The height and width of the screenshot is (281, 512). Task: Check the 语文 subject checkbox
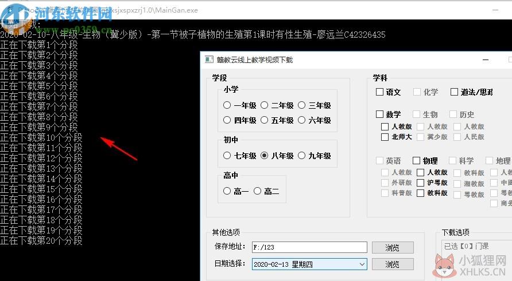pos(379,92)
